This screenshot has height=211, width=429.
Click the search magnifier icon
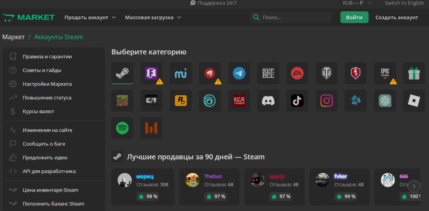point(256,17)
